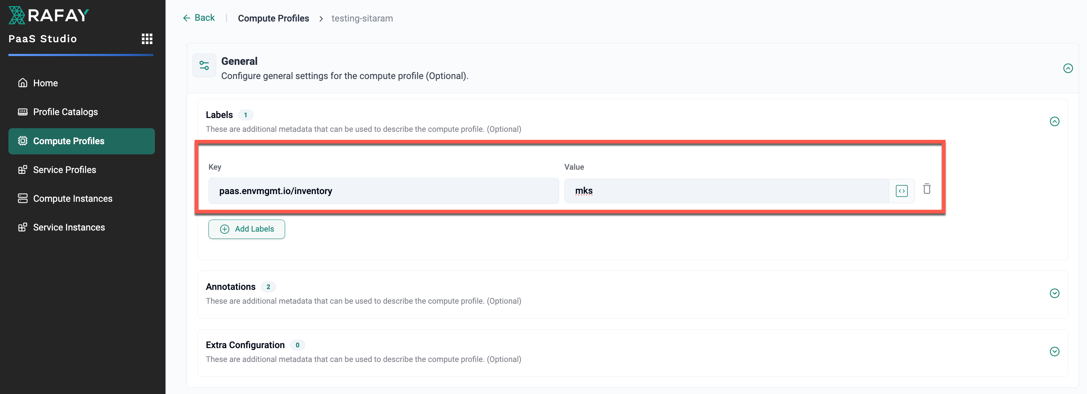This screenshot has width=1087, height=394.
Task: Click the Compute Instances server icon
Action: [23, 198]
